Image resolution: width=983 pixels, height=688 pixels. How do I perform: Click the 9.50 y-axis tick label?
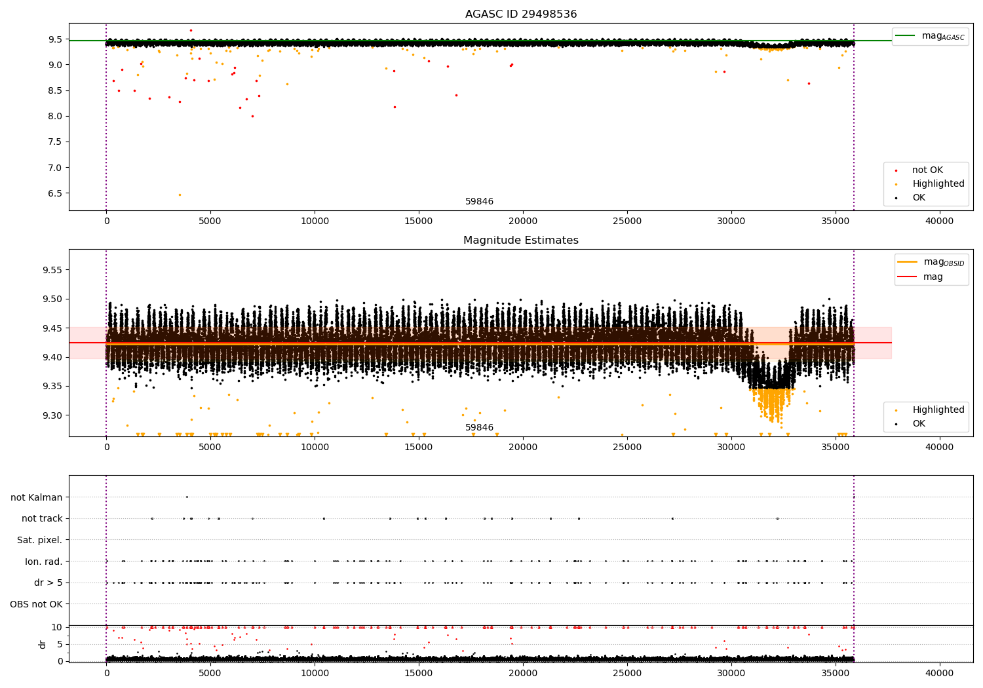point(52,299)
